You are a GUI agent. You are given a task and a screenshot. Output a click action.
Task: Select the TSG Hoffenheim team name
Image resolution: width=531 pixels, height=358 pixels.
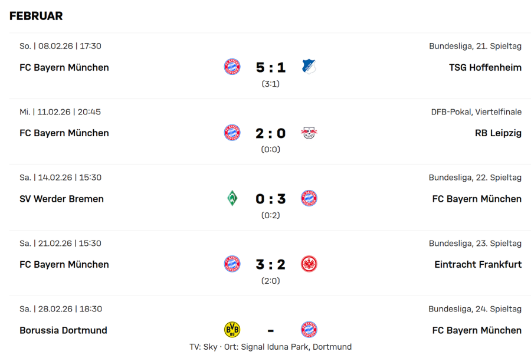[x=485, y=67]
